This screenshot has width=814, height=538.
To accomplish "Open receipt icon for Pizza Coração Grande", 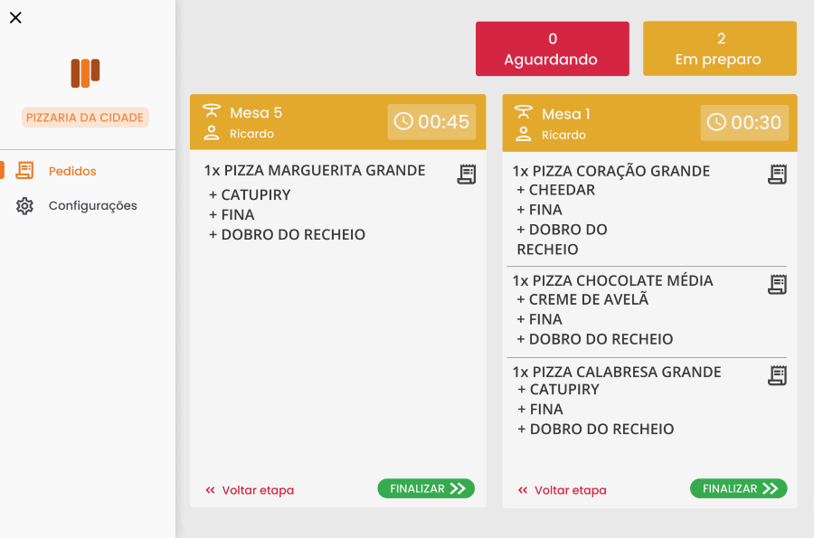I will coord(777,175).
